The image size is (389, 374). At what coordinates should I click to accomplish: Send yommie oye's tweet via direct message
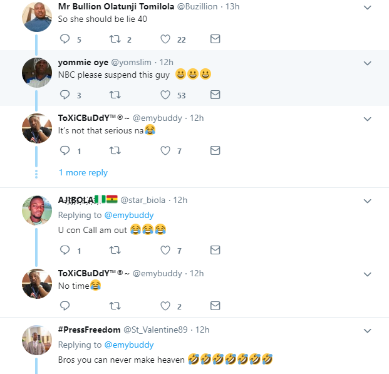215,95
